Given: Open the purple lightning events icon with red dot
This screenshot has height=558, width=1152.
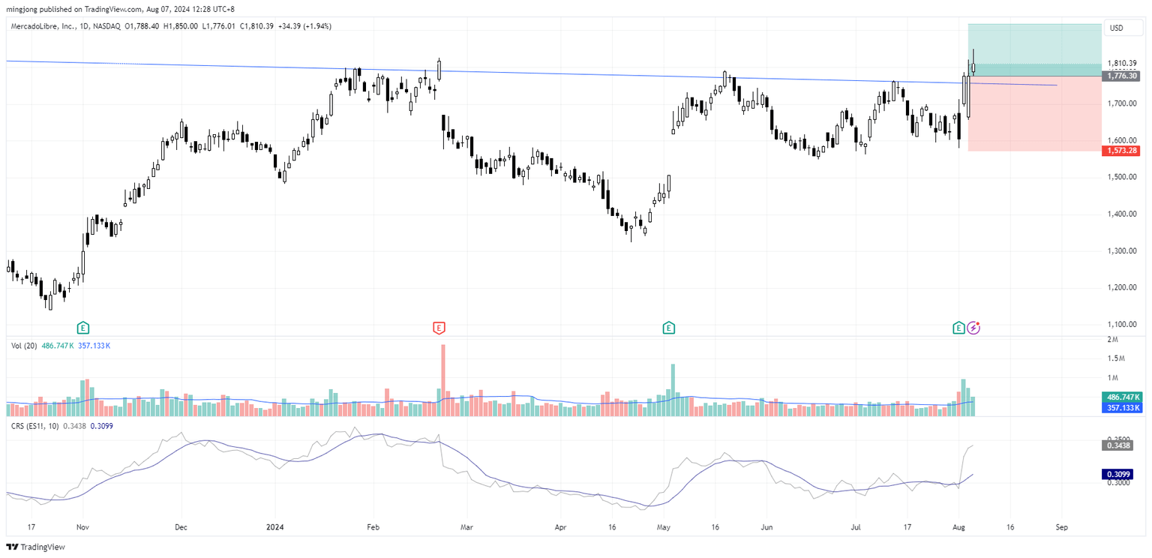Looking at the screenshot, I should [973, 328].
